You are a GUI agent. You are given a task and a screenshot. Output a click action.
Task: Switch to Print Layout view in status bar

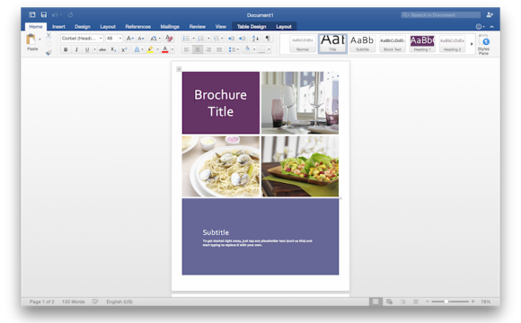375,301
